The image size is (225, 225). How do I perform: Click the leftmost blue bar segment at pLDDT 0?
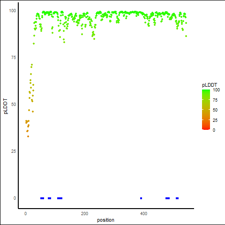tap(42, 198)
